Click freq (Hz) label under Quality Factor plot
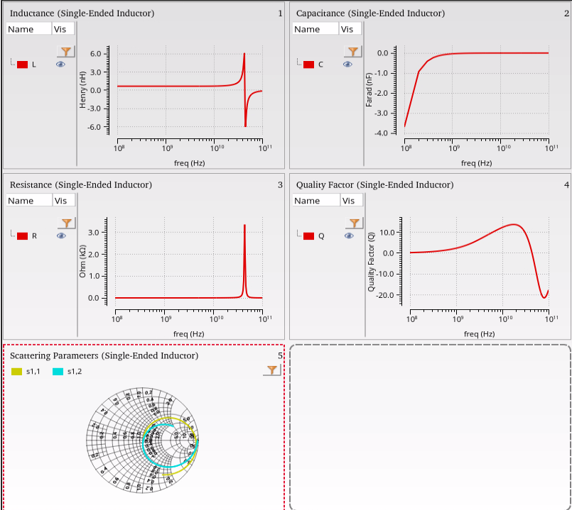The image size is (572, 510). point(480,333)
